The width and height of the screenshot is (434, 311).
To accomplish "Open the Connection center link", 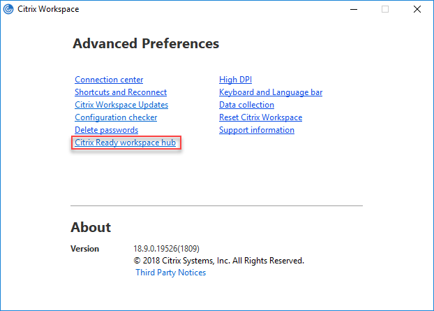I will [109, 80].
